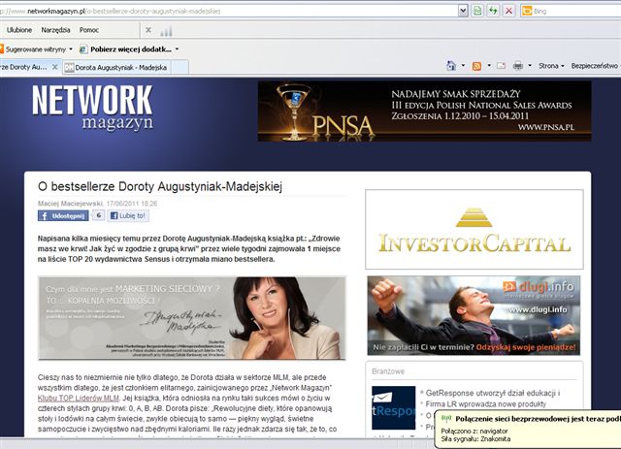
Task: Open the Ulubione menu
Action: [x=19, y=30]
